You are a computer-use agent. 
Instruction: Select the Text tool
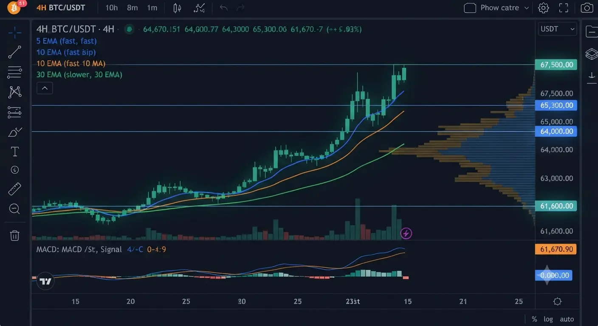[15, 152]
